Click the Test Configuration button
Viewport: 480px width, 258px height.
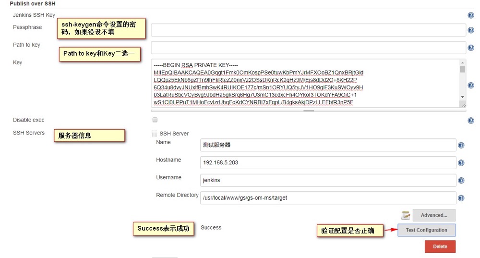(426, 230)
